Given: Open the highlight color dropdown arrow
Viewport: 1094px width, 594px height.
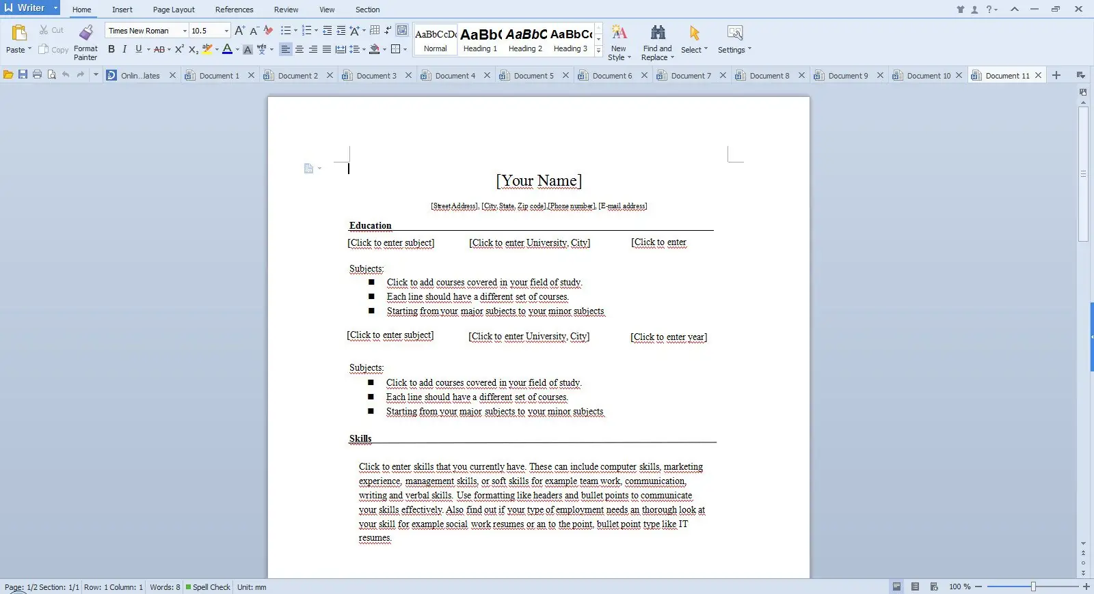Looking at the screenshot, I should point(217,49).
